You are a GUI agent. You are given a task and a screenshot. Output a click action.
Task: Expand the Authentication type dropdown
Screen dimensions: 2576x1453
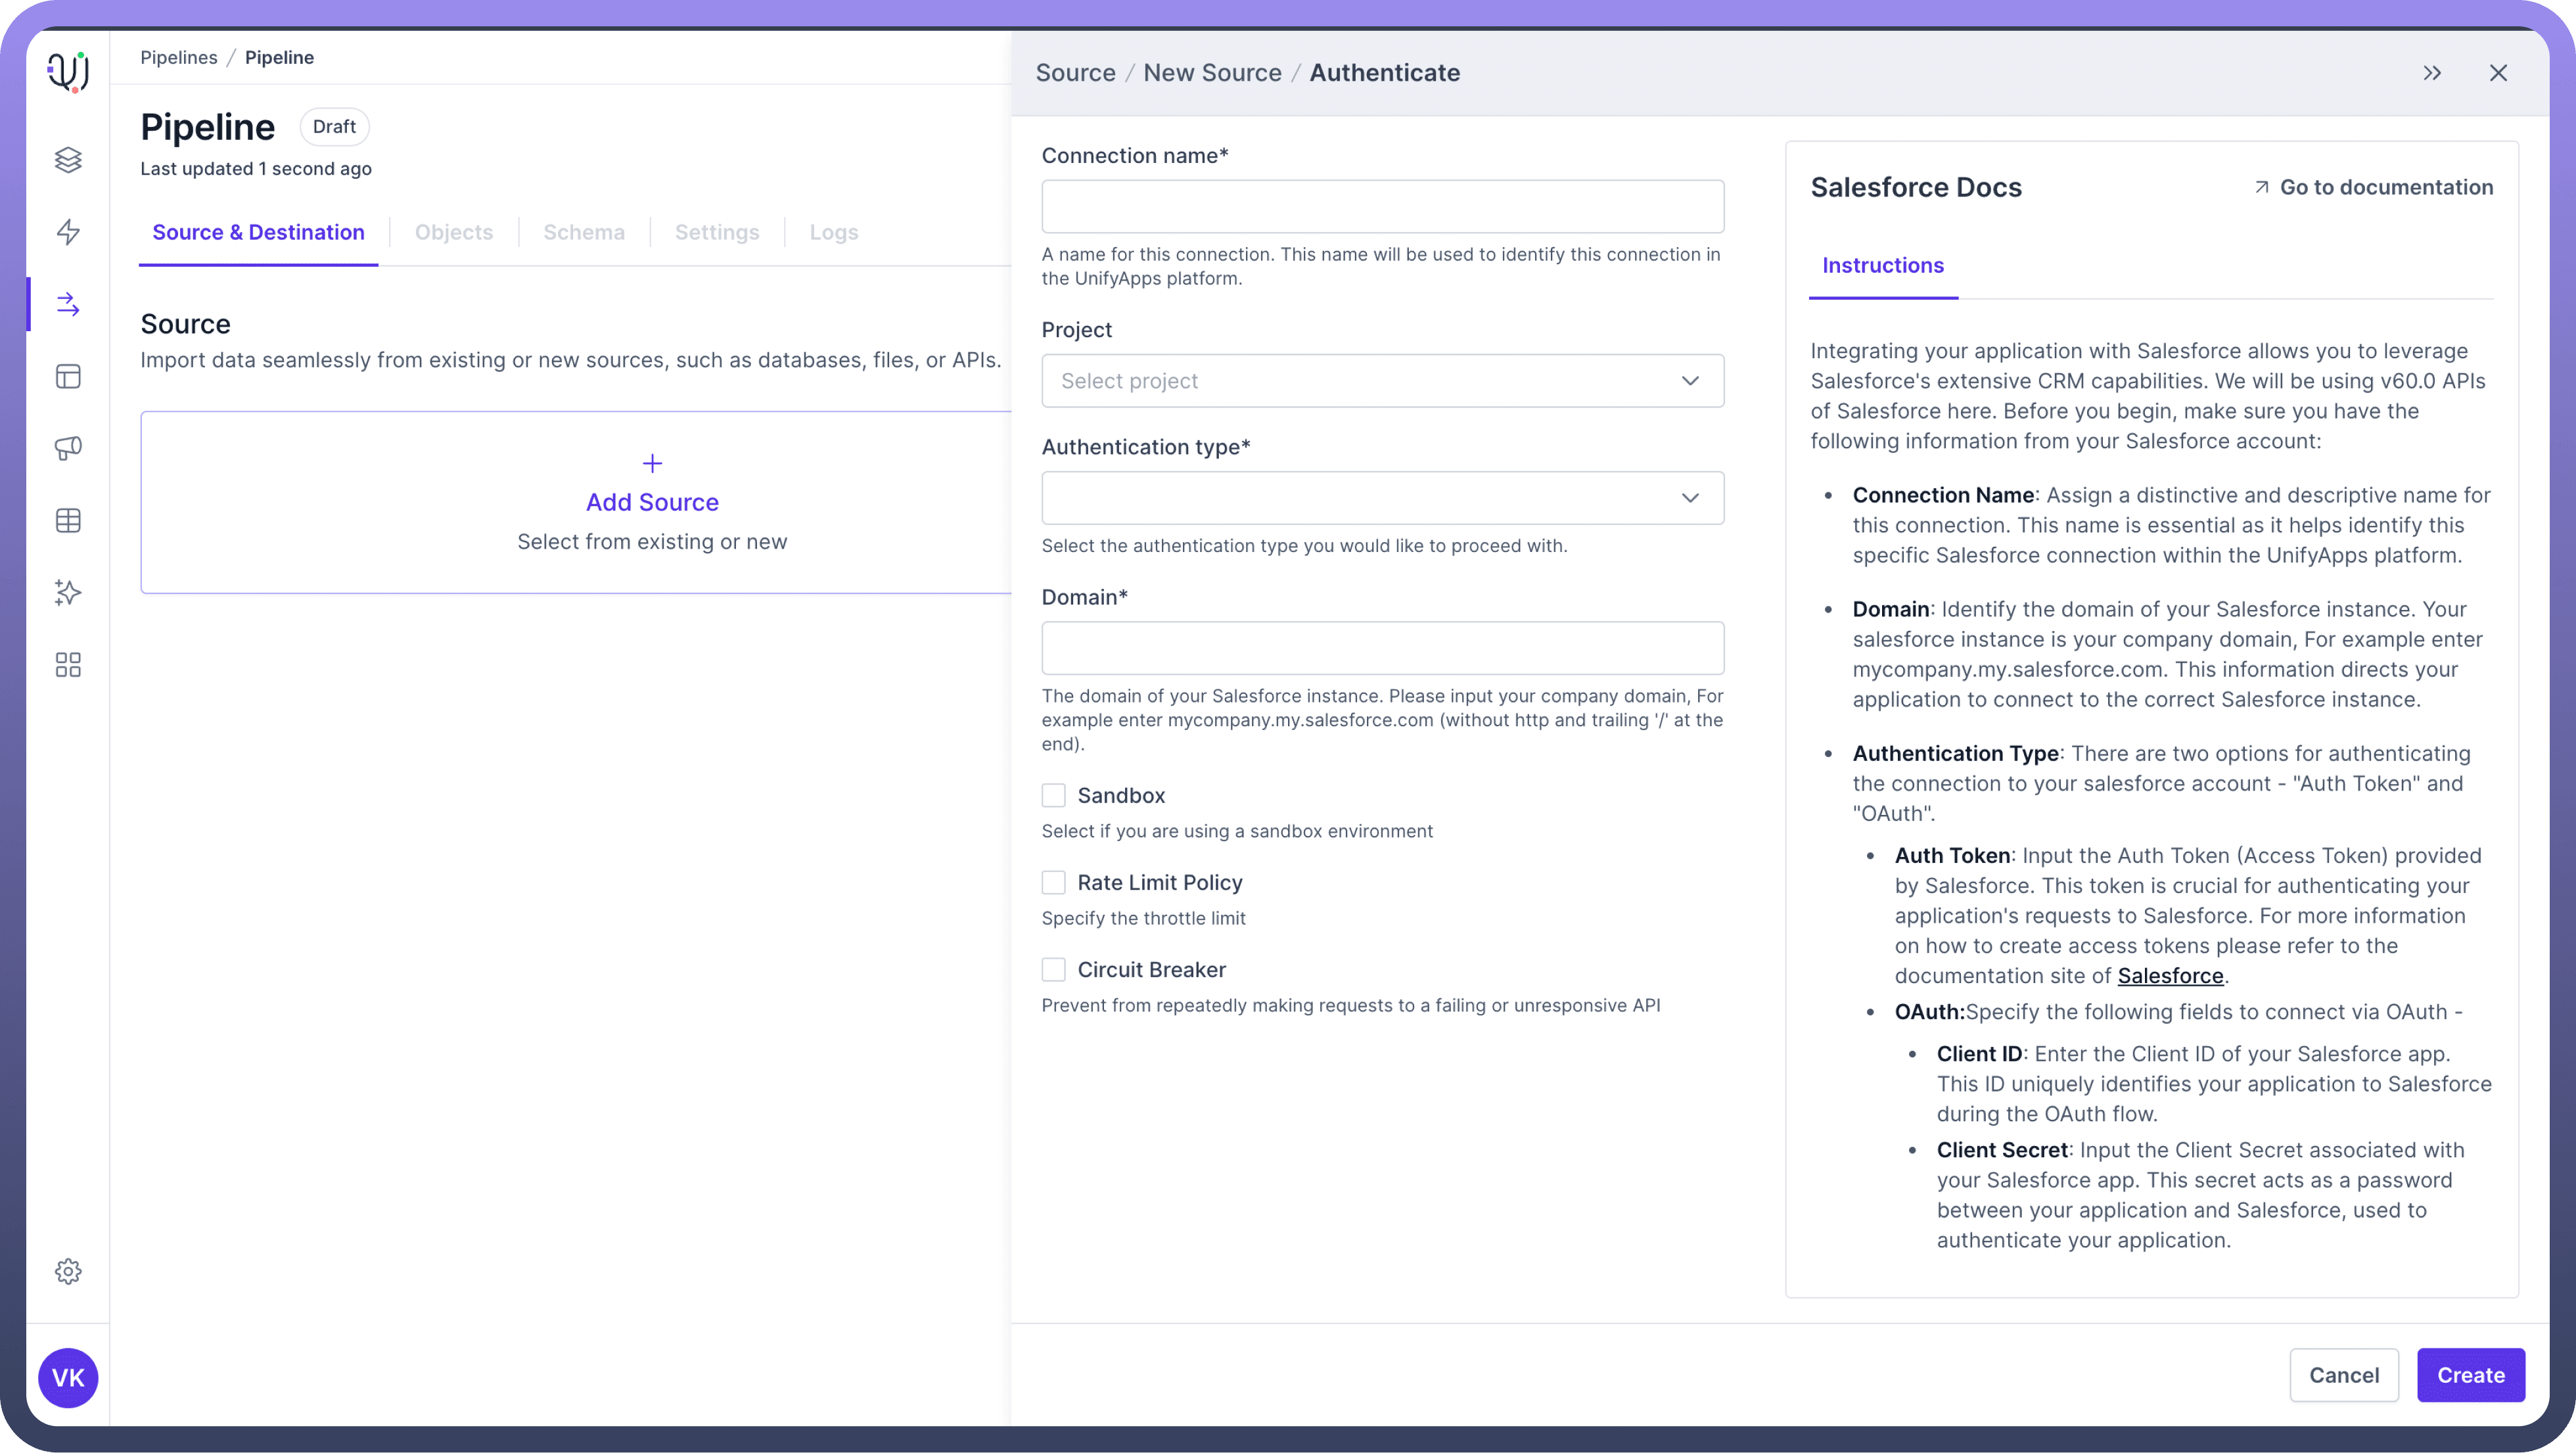[x=1382, y=498]
